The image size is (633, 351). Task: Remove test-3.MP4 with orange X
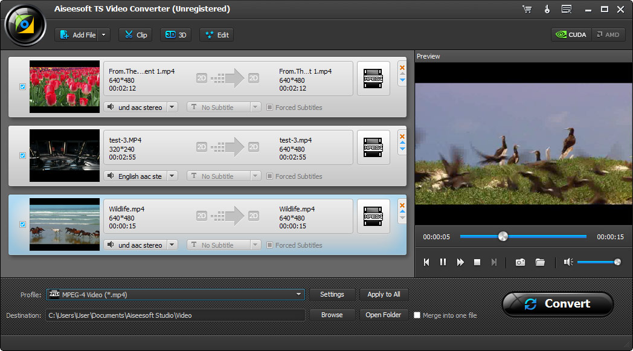point(402,137)
